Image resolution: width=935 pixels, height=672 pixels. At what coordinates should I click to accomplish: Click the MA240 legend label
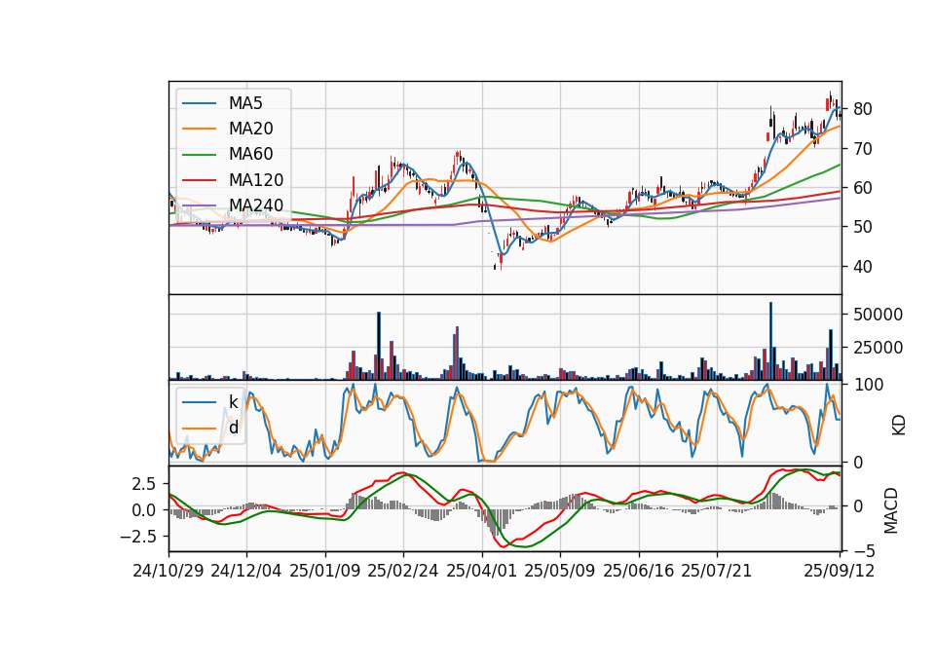[256, 205]
